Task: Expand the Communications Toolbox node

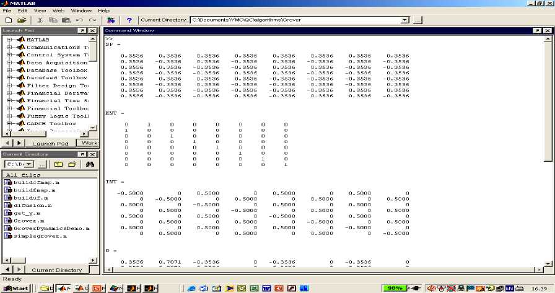Action: tap(9, 47)
